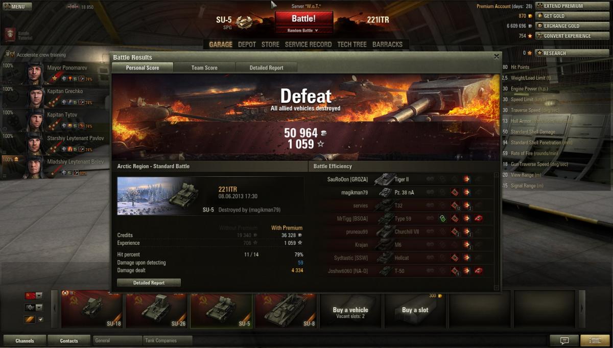Toggle Accelerate crew training
This screenshot has height=348, width=613.
tap(10, 55)
